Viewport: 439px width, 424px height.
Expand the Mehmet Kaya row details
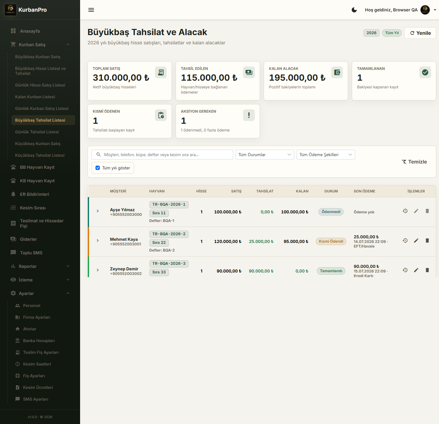(x=98, y=240)
